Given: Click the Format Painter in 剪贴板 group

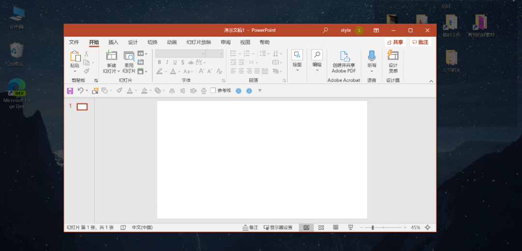Looking at the screenshot, I should 86,71.
